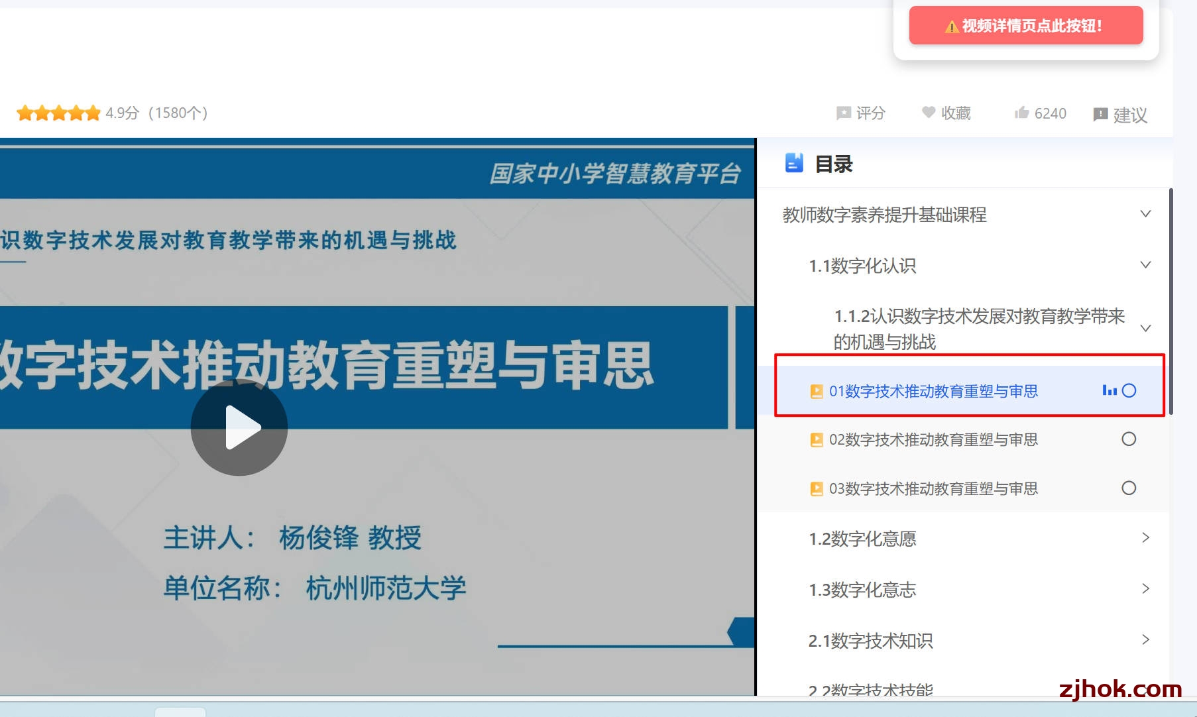Viewport: 1197px width, 717px height.
Task: Click the catalog panel vertical scrollbar
Action: pos(1171,302)
